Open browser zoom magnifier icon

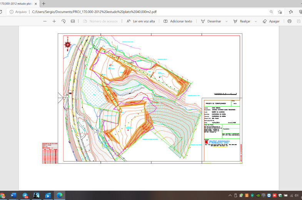point(271,12)
